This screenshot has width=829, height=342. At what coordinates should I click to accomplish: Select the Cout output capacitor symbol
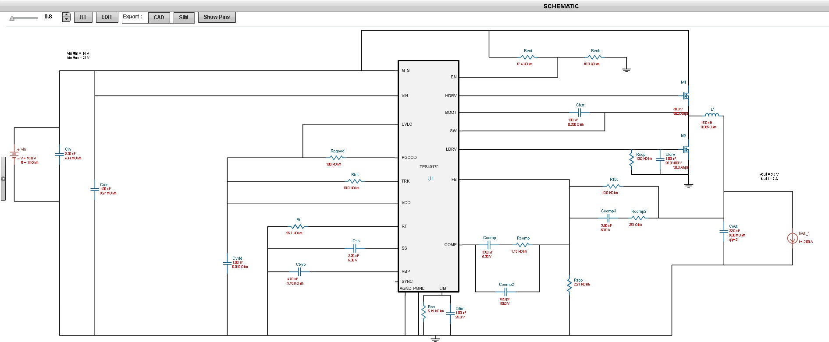[x=724, y=231]
